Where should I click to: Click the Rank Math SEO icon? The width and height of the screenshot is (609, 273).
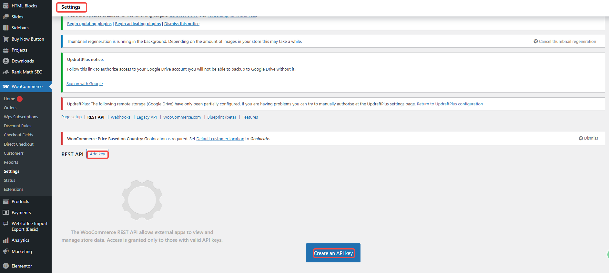6,72
